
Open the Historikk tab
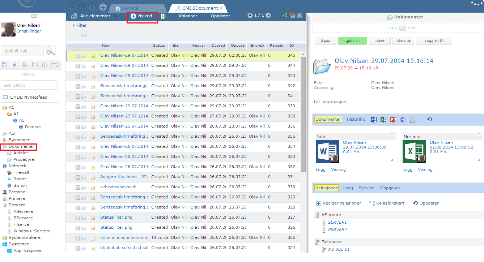click(x=356, y=119)
